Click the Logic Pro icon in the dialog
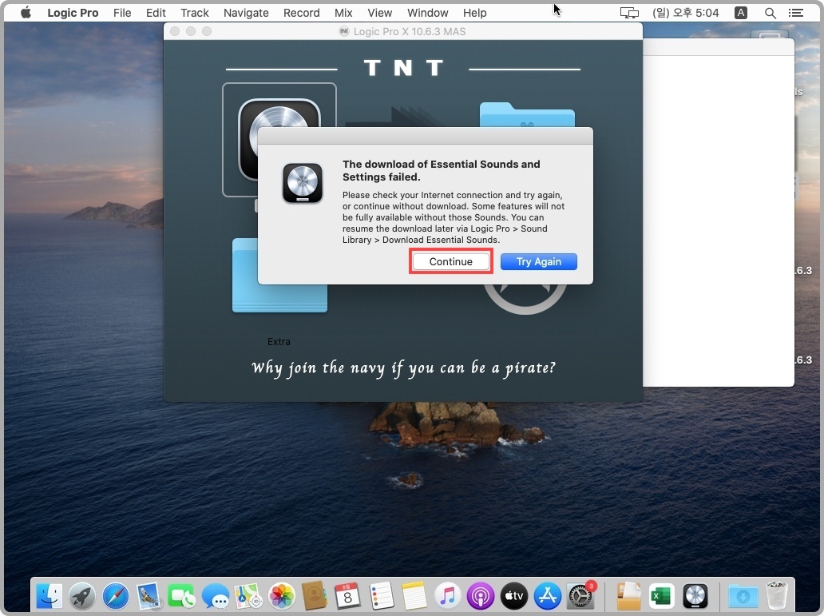The height and width of the screenshot is (616, 824). point(302,183)
